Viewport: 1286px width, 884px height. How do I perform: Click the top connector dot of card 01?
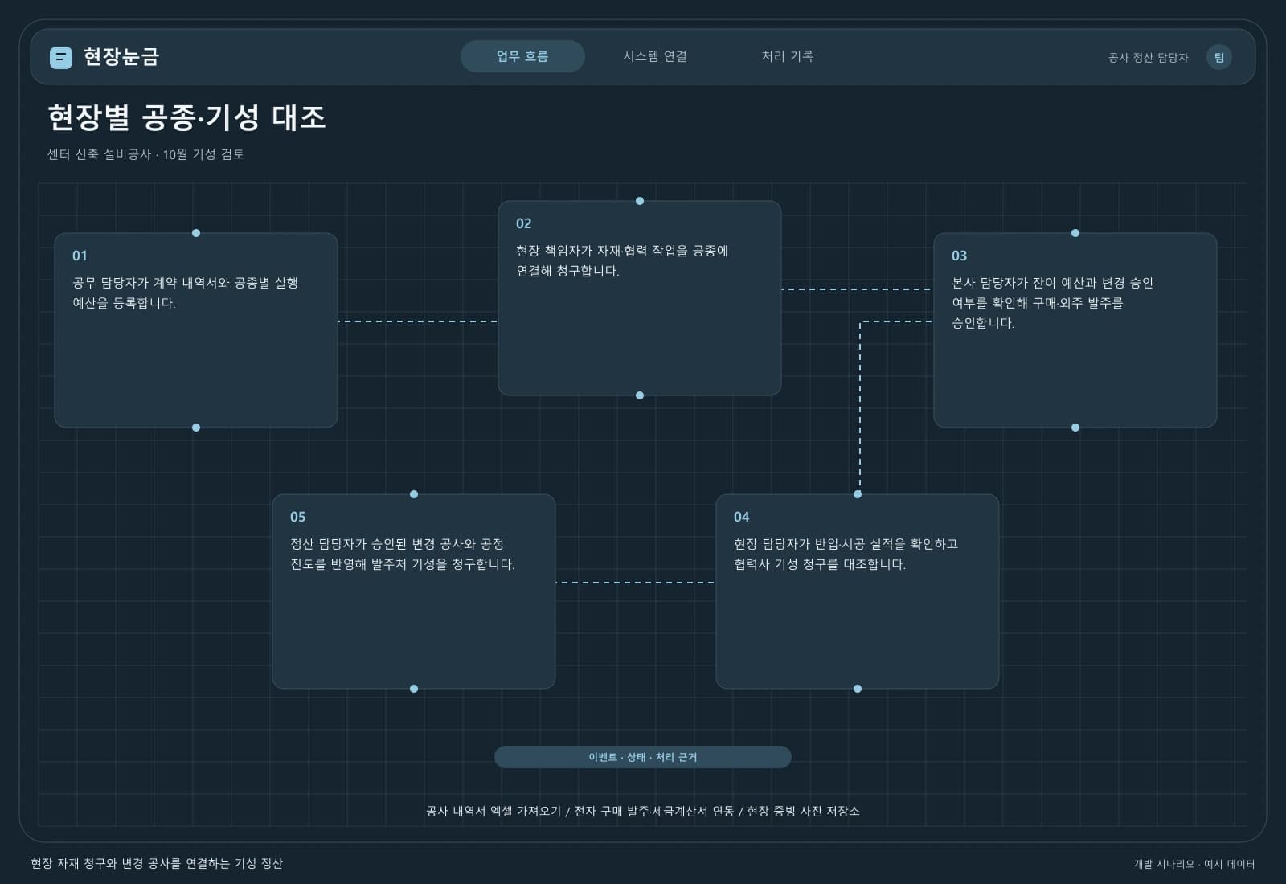(196, 233)
